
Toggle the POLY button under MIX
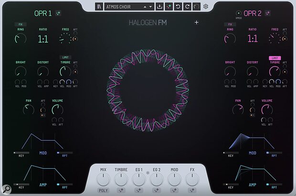point(103,190)
